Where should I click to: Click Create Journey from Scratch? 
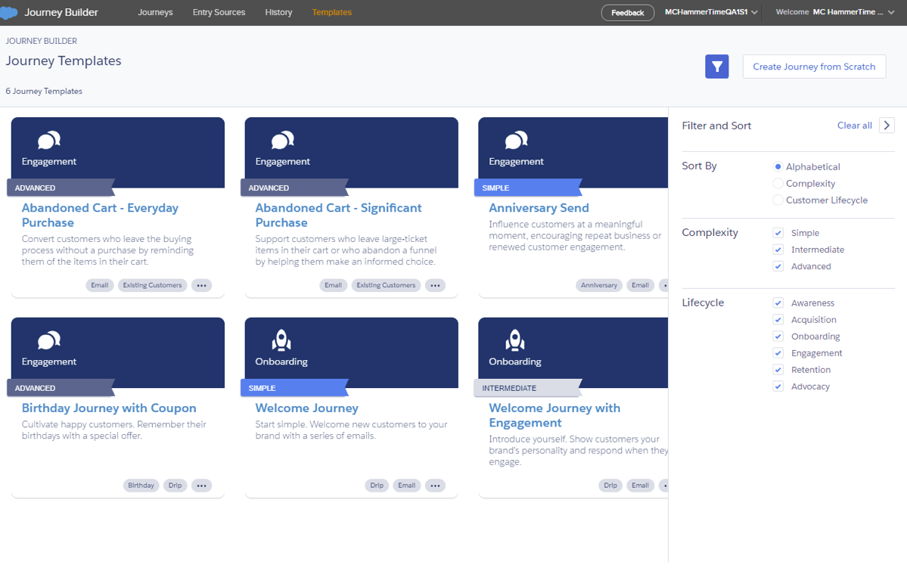tap(814, 67)
